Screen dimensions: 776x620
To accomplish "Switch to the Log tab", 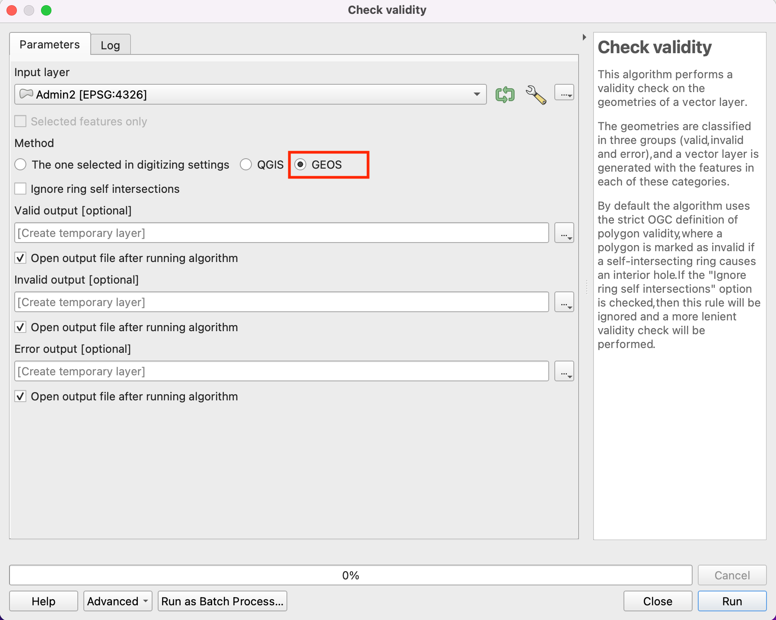I will coord(110,45).
